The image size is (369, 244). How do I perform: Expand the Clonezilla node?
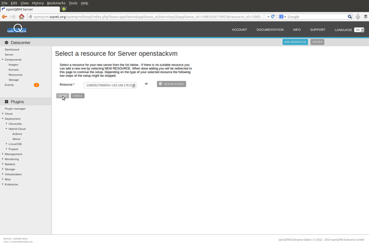click(6, 124)
